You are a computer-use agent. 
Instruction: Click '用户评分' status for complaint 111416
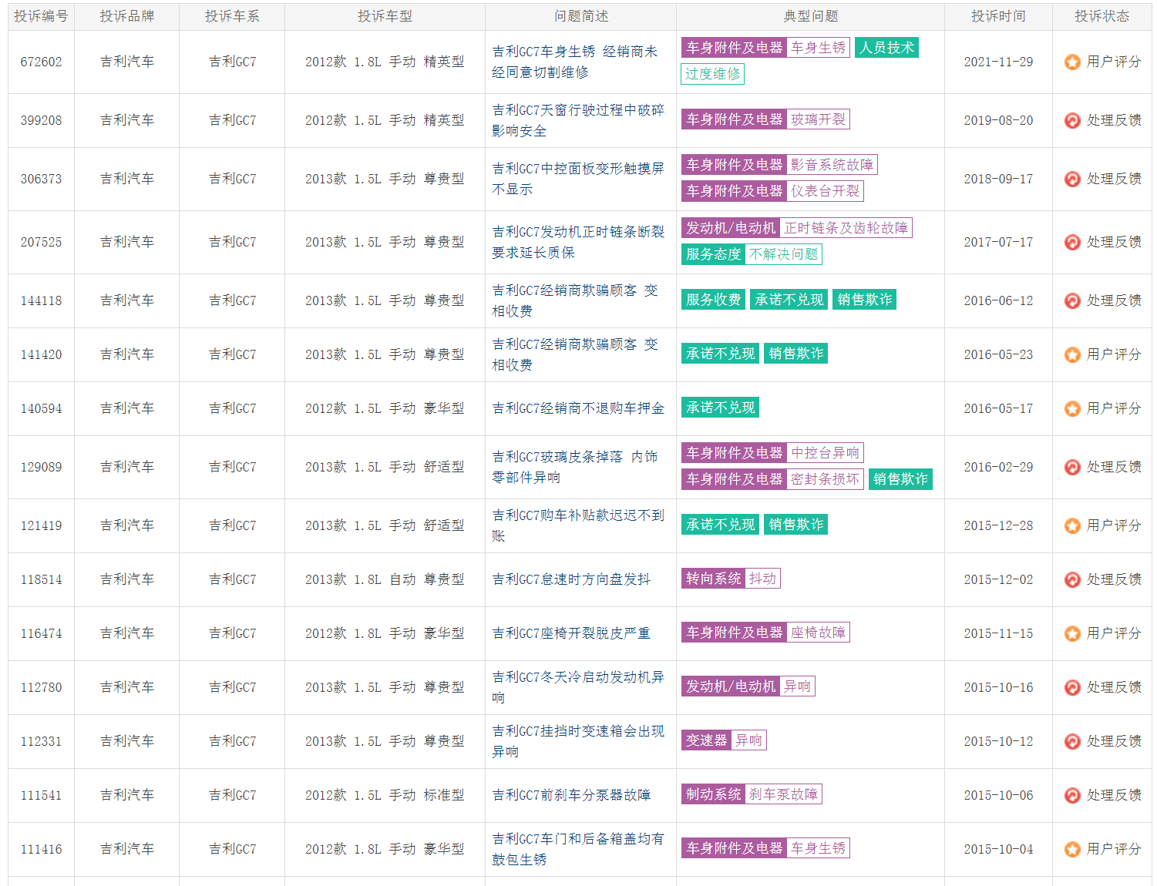(x=1114, y=849)
